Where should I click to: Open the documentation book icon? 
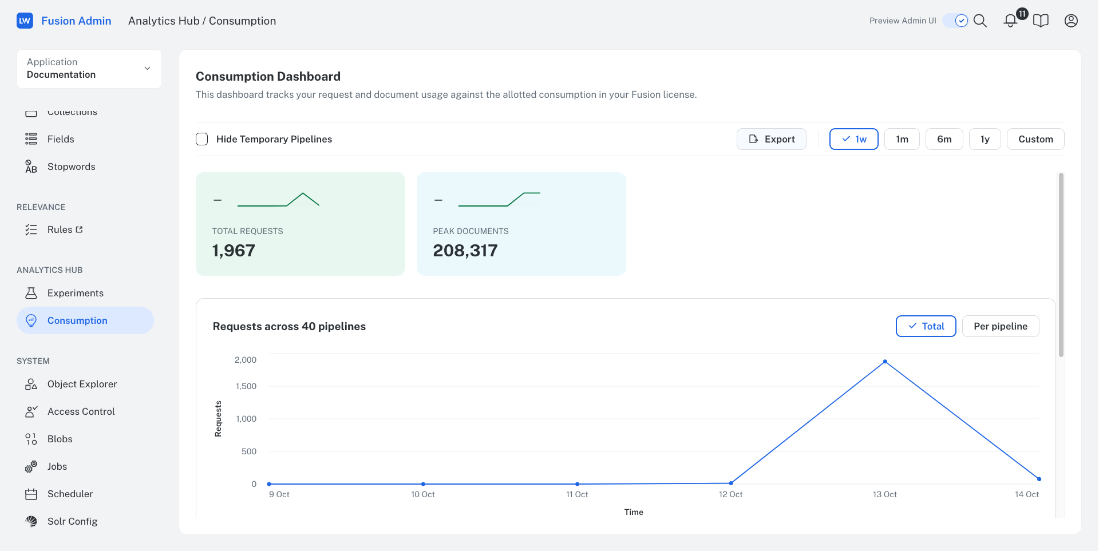tap(1041, 21)
